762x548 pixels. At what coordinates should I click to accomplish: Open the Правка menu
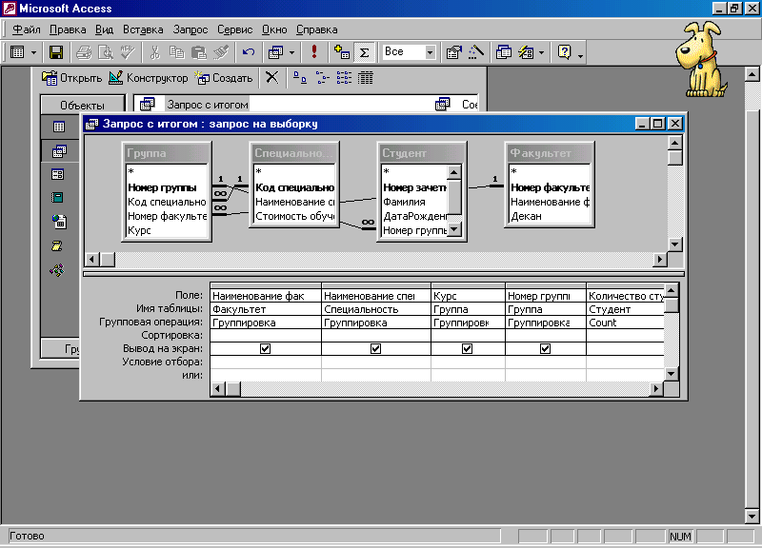tap(68, 29)
